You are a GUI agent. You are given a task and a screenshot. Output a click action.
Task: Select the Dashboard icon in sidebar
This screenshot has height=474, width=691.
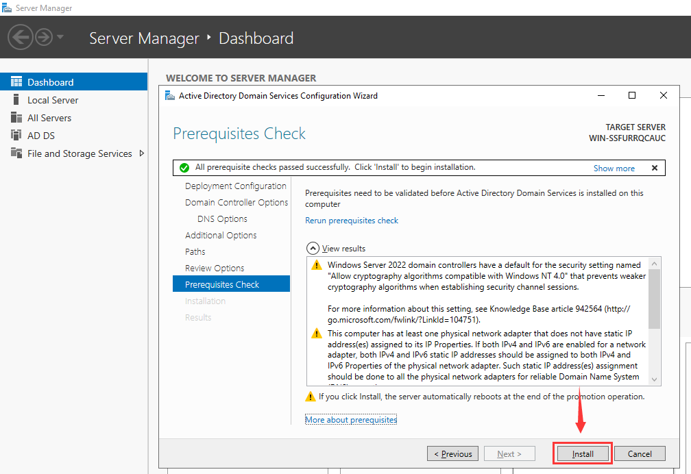pyautogui.click(x=16, y=82)
